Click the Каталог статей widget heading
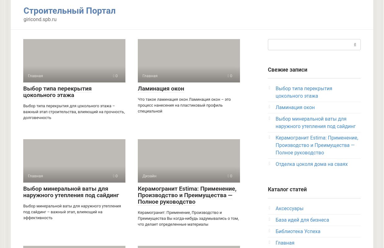Image resolution: width=384 pixels, height=248 pixels. tap(287, 189)
